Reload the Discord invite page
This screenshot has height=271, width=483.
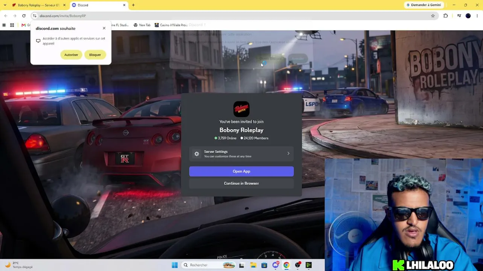tap(24, 16)
